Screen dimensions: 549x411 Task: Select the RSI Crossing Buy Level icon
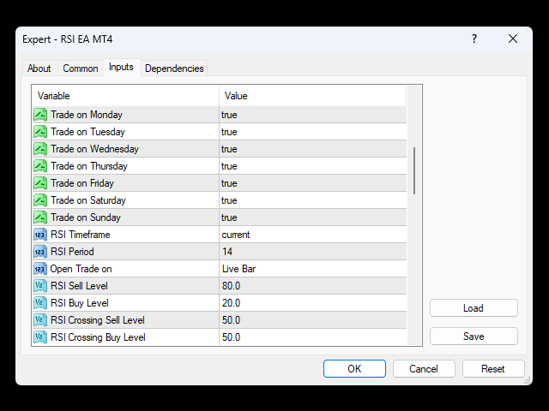pos(40,337)
